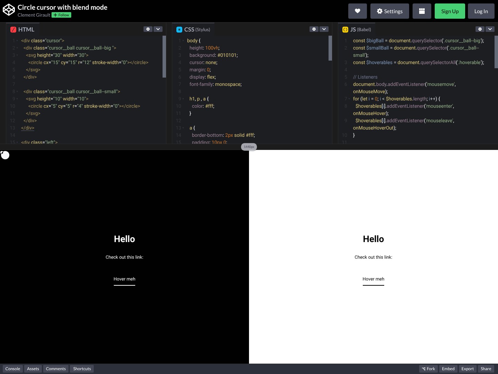The image size is (498, 374).
Task: Click the red HTML panel icon
Action: [x=13, y=30]
